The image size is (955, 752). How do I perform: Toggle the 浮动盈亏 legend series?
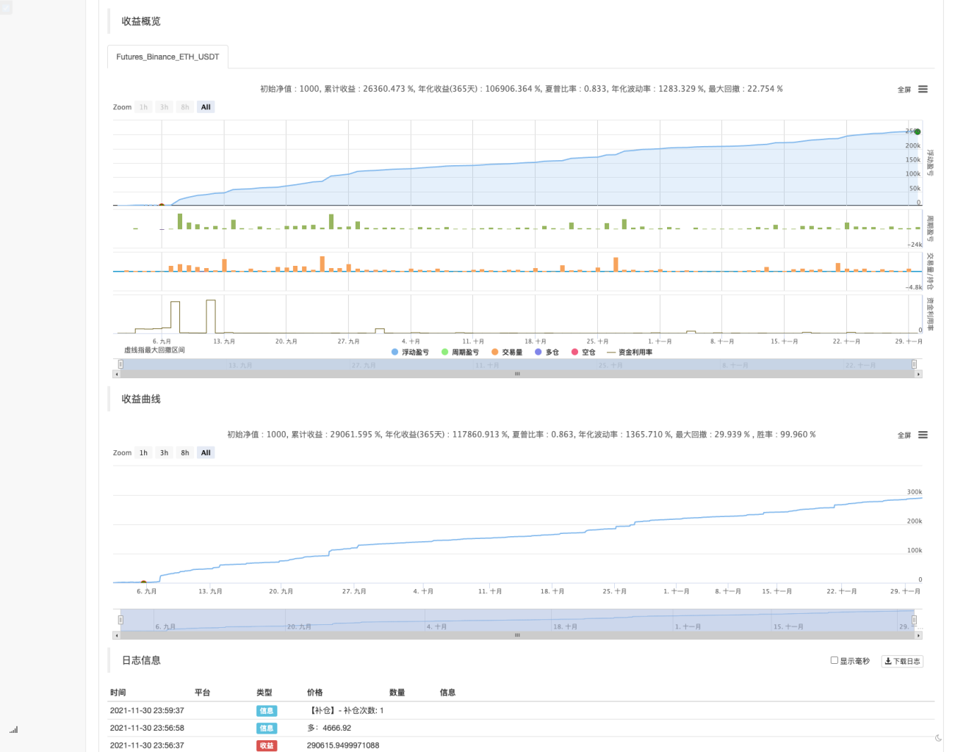[411, 352]
